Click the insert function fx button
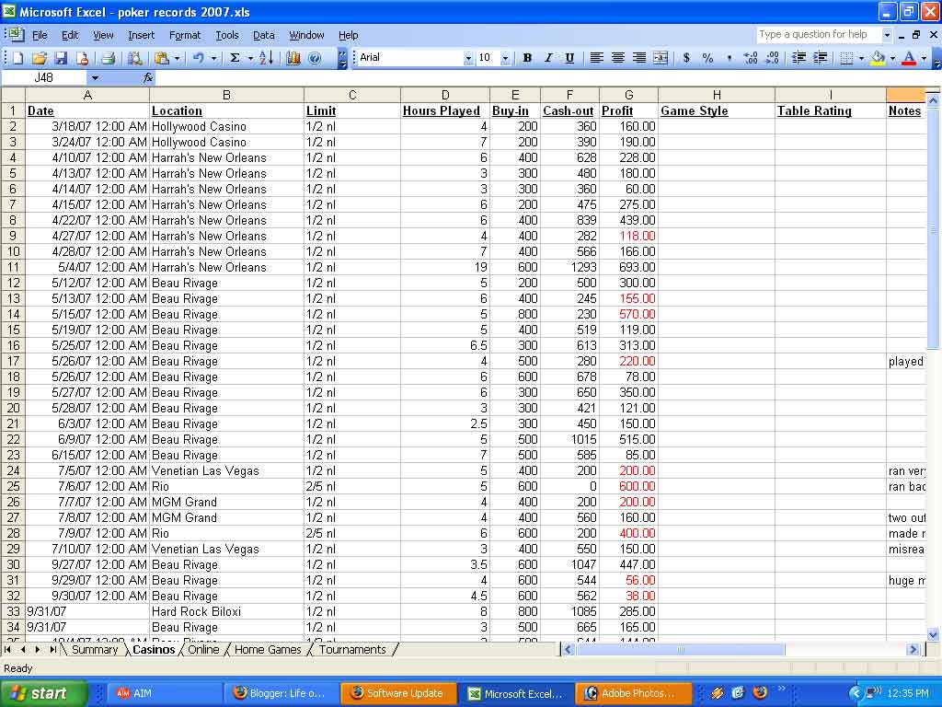 coord(148,77)
